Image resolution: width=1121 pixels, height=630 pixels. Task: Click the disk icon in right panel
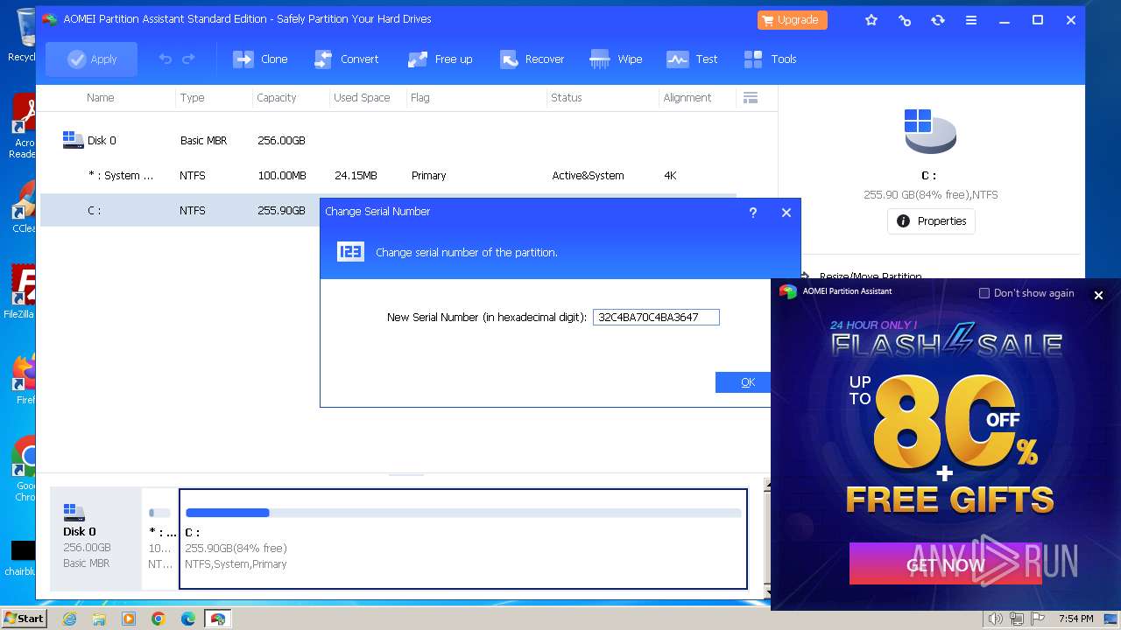pos(929,131)
